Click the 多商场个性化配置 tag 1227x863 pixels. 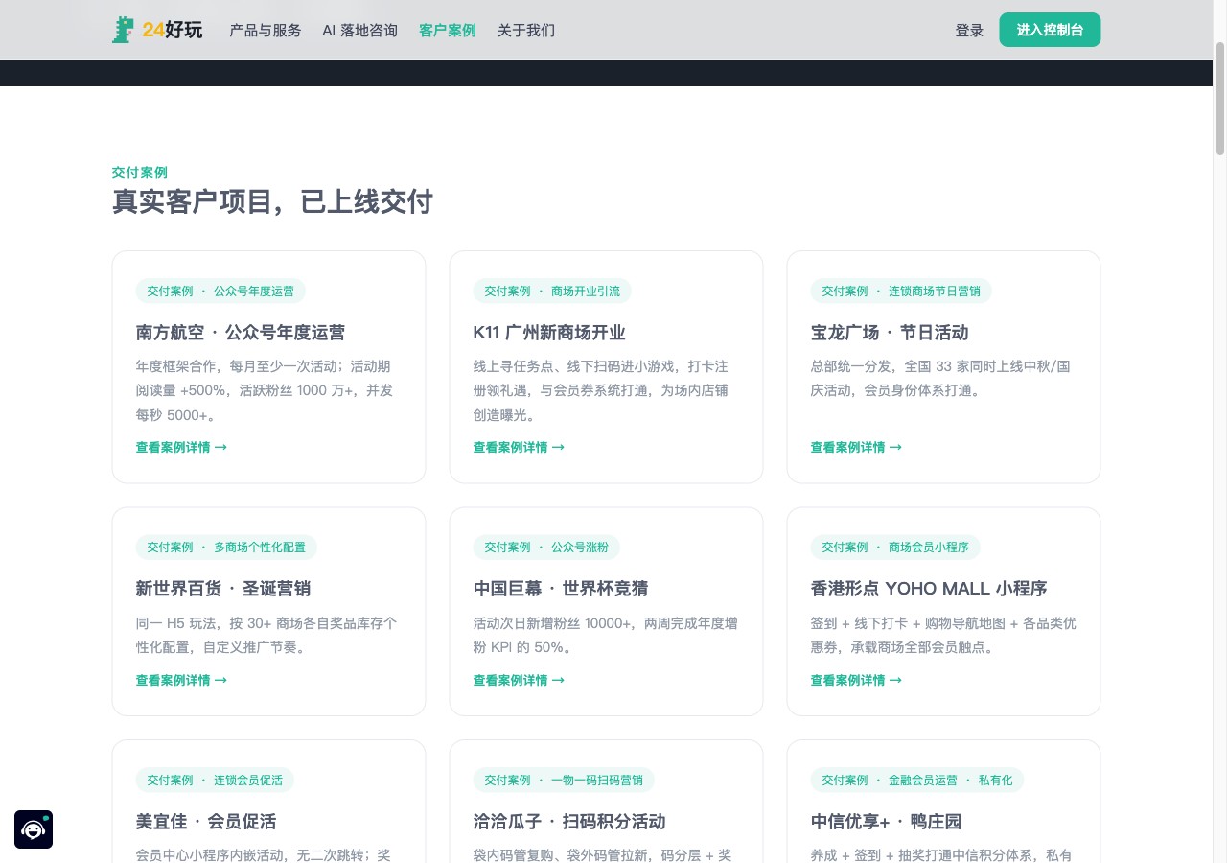click(x=226, y=548)
